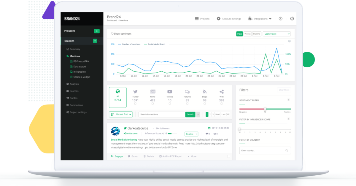Click the Engage link on the mention

[x=117, y=156]
